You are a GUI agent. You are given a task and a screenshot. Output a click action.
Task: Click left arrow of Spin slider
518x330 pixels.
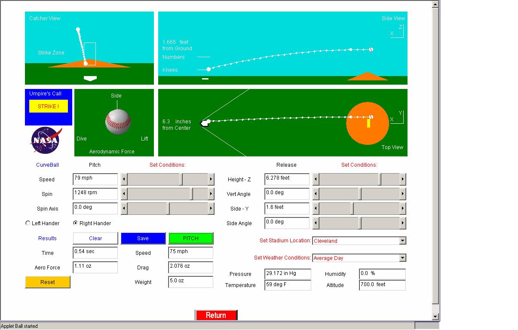coord(124,194)
